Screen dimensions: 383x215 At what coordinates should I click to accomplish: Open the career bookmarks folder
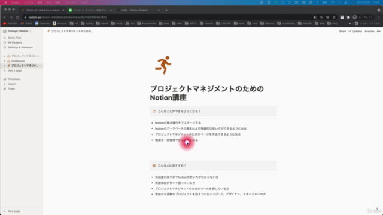point(102,23)
